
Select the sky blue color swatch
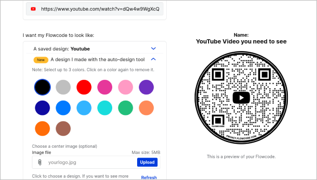84,108
